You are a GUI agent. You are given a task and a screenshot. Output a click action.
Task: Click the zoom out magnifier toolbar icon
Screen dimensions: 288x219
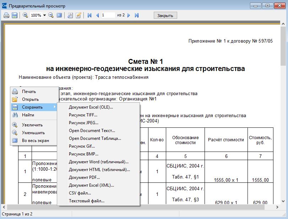tap(51, 15)
